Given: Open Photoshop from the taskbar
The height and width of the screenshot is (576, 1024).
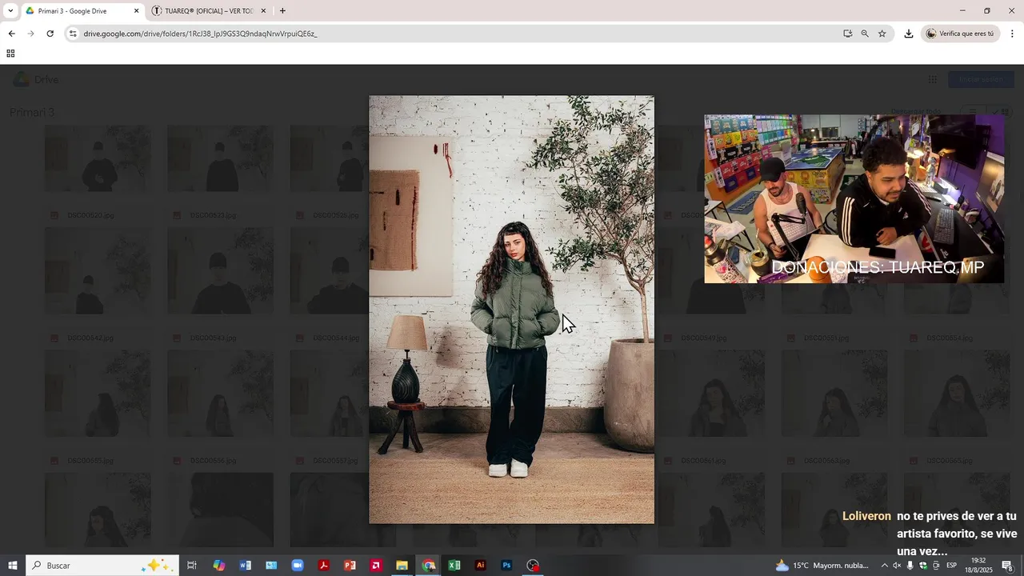Looking at the screenshot, I should (506, 566).
